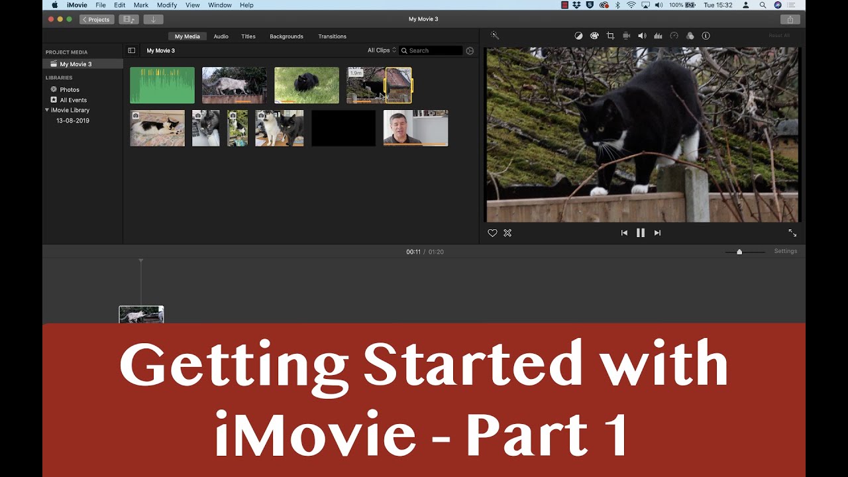Open the Notification Center icon
This screenshot has height=477, width=848.
(791, 5)
